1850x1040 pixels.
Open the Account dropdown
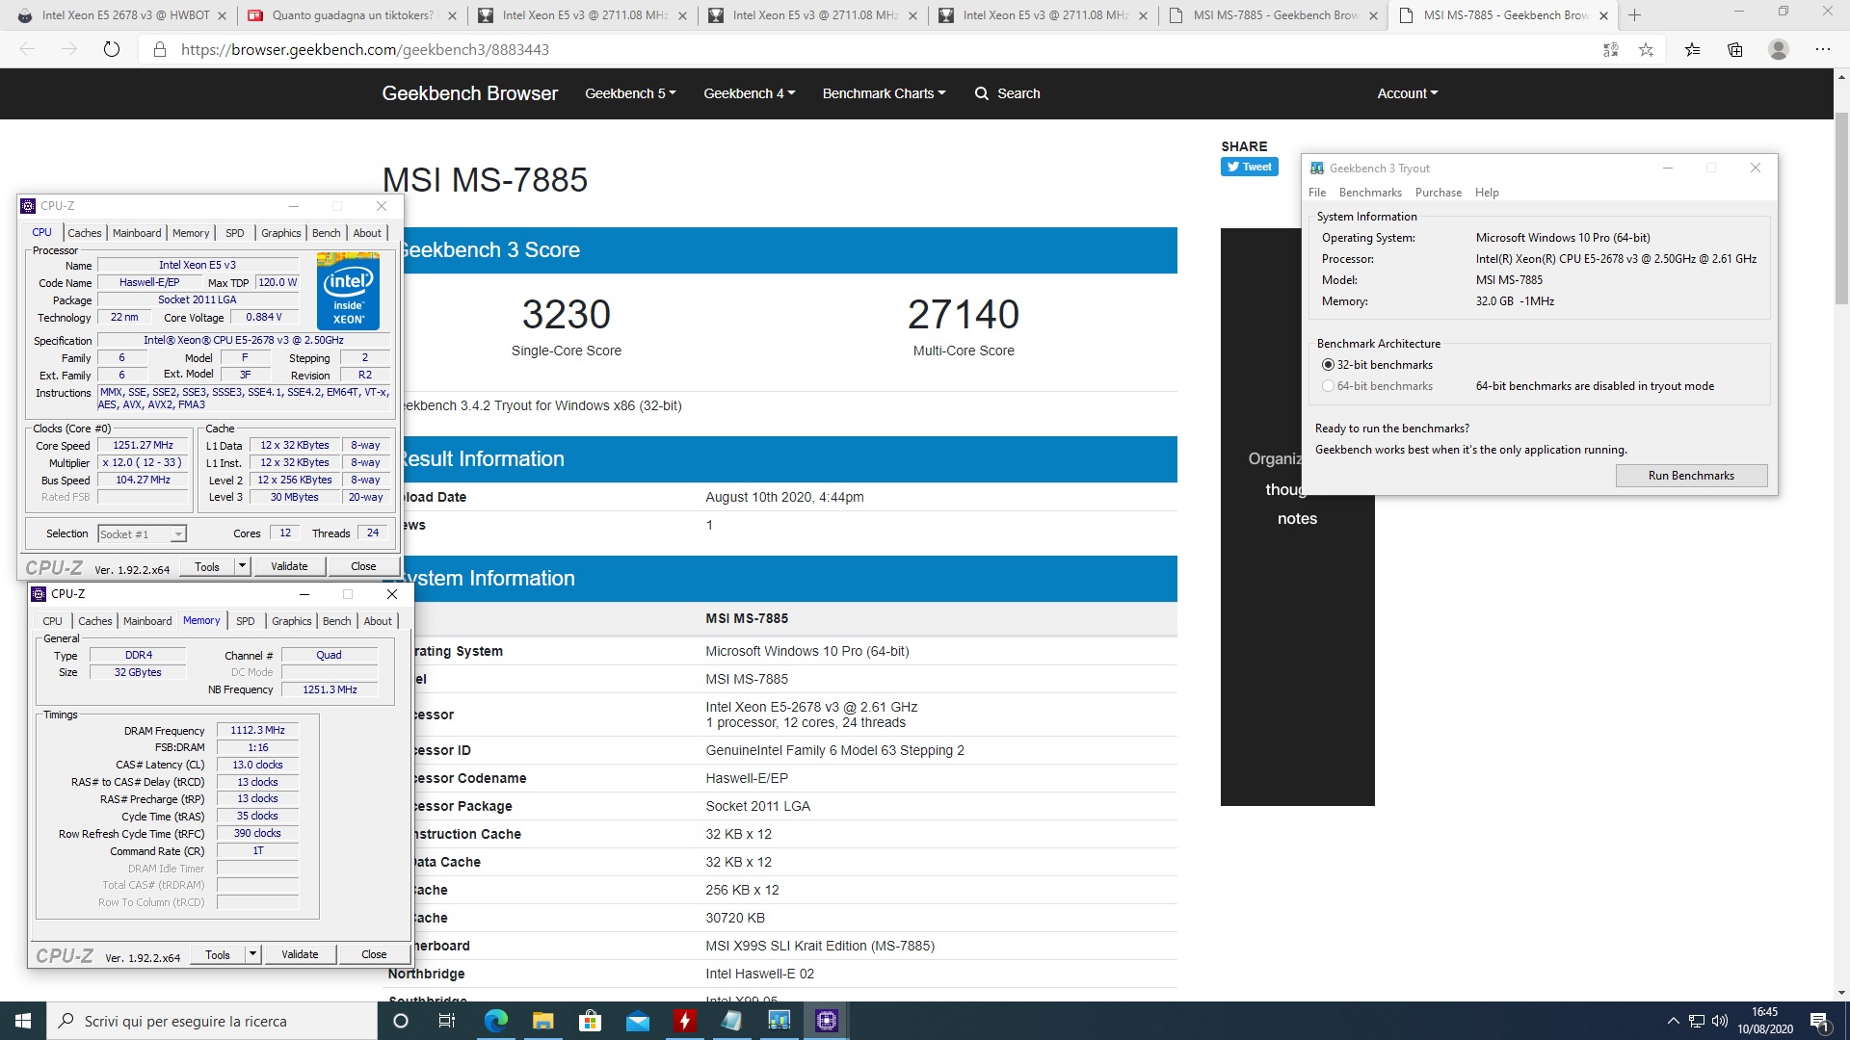click(1407, 93)
